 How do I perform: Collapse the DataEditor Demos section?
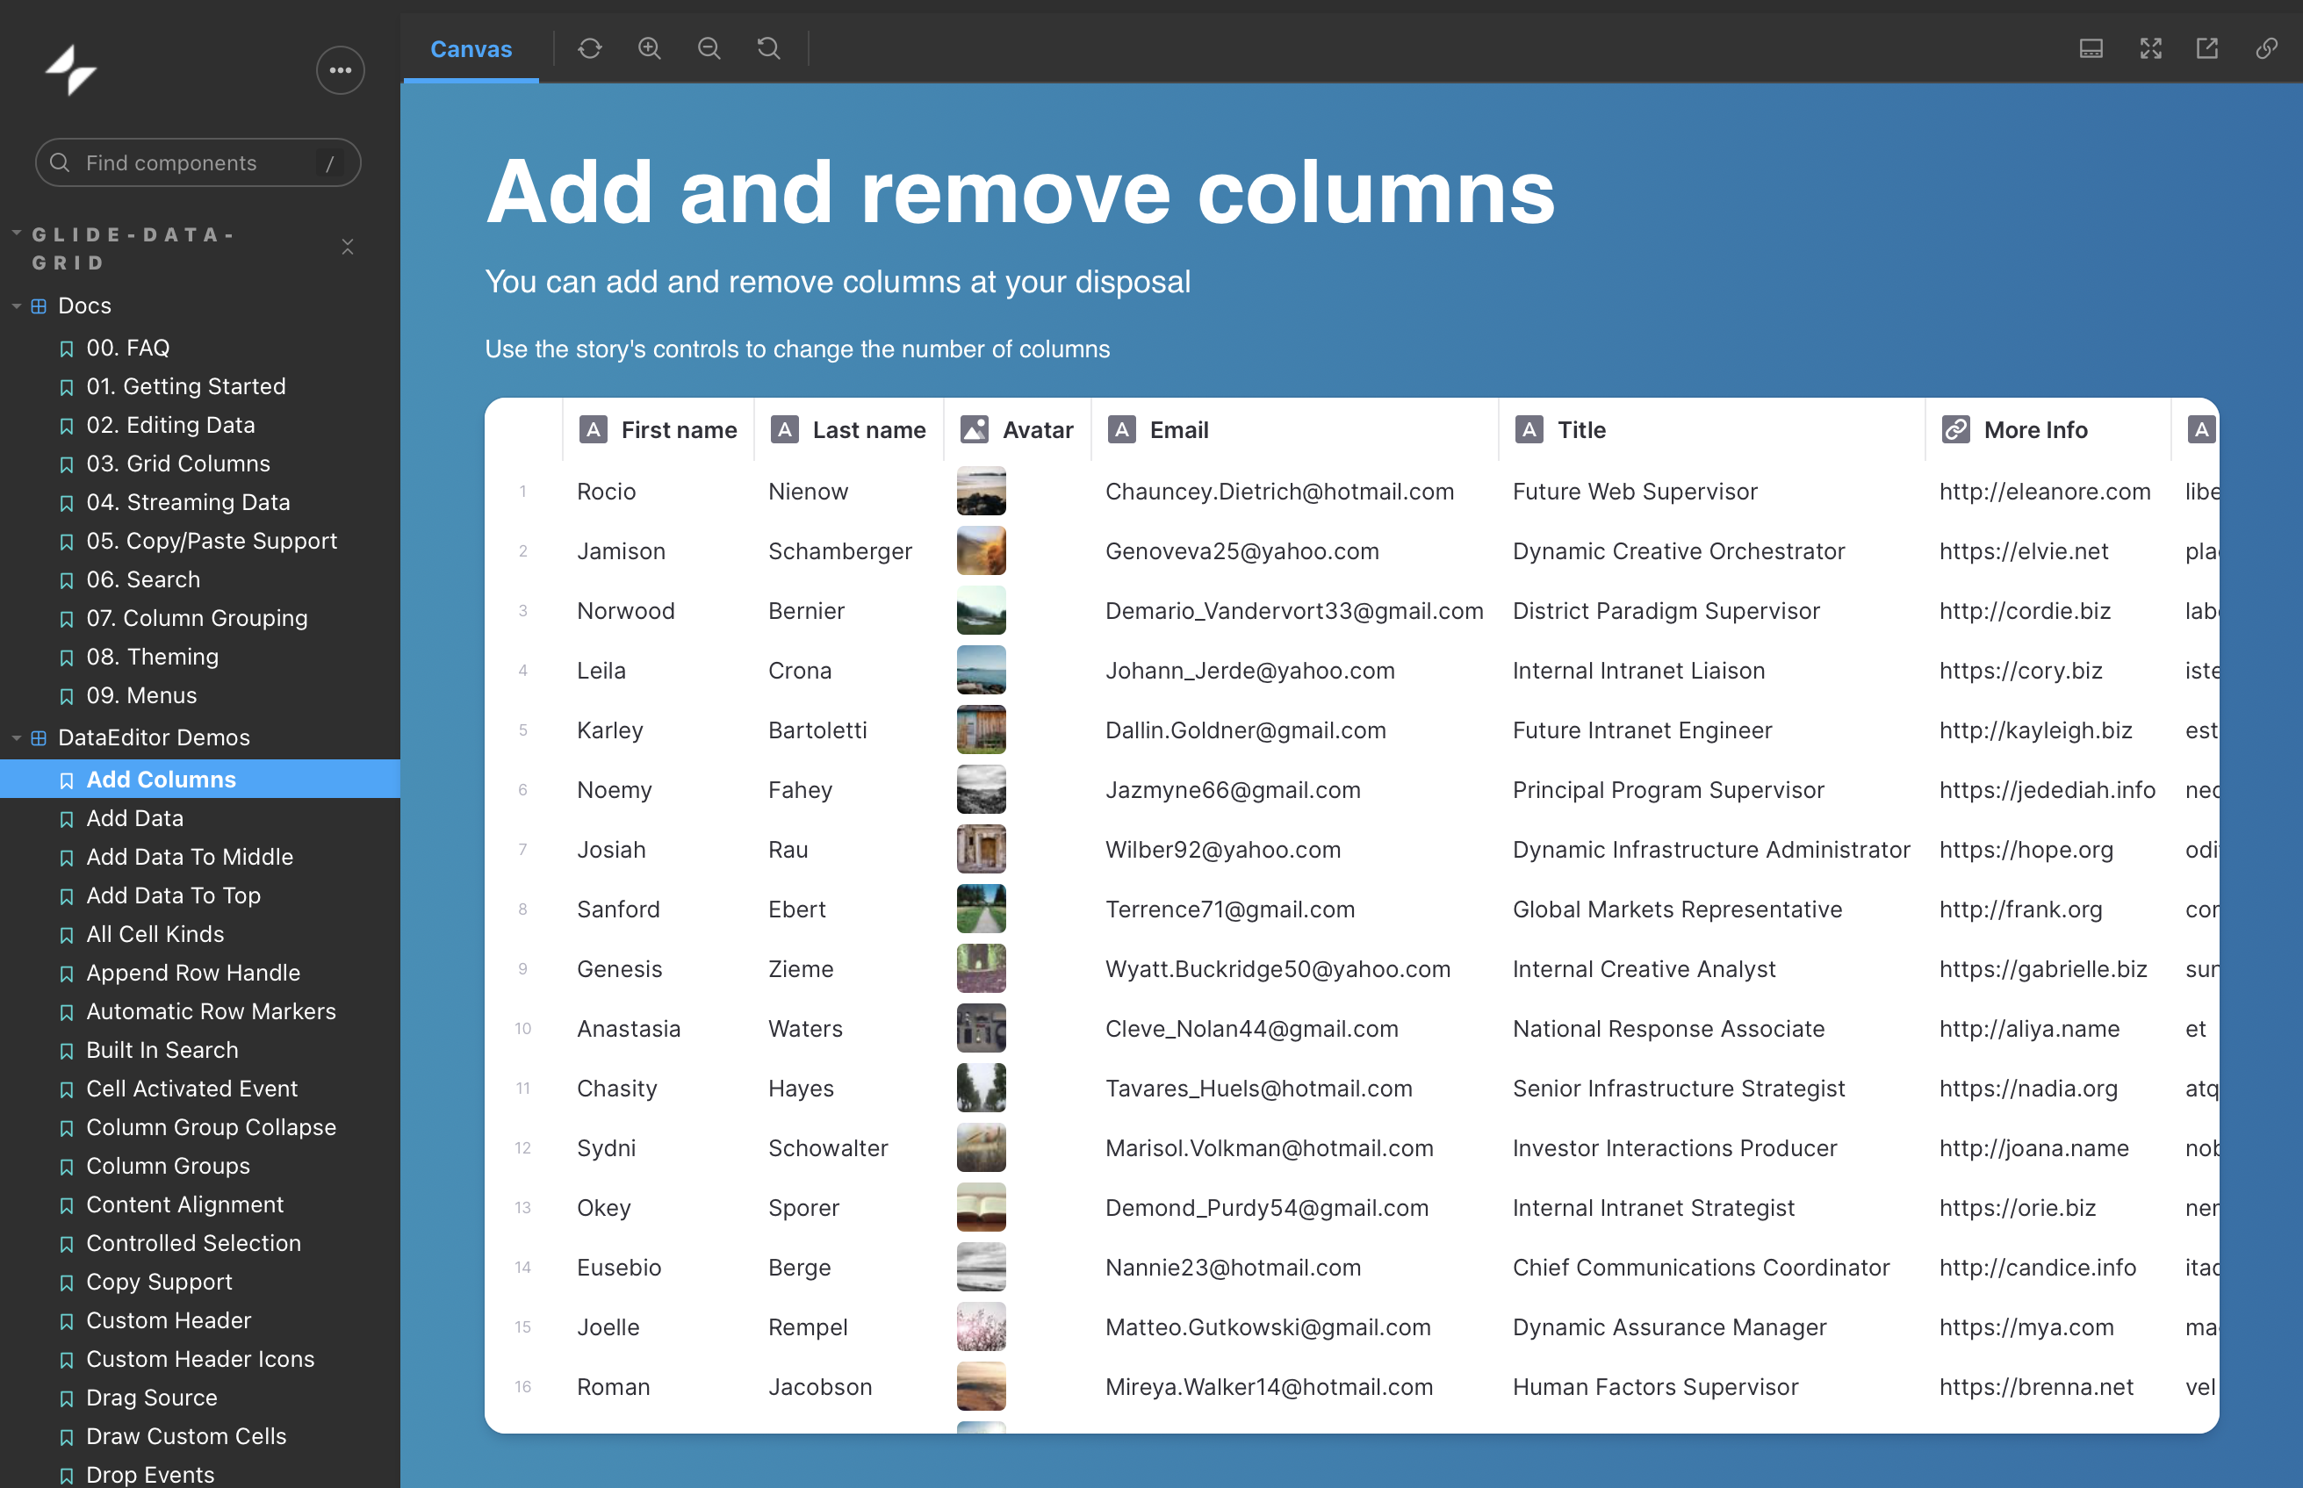coord(16,737)
